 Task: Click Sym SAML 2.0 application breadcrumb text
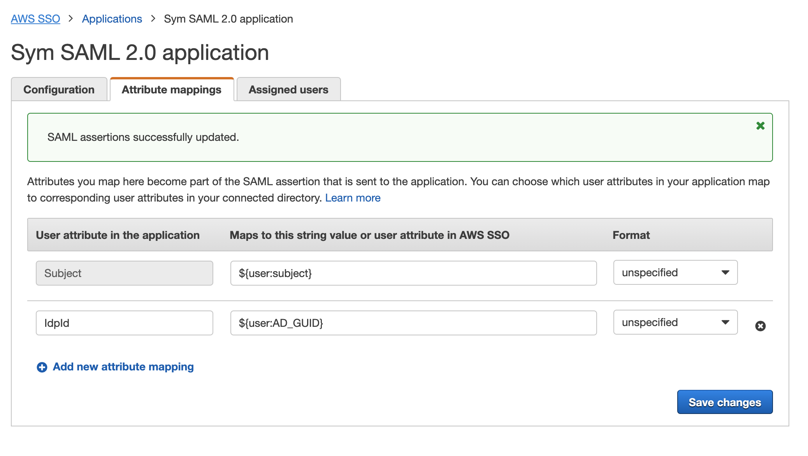tap(228, 19)
